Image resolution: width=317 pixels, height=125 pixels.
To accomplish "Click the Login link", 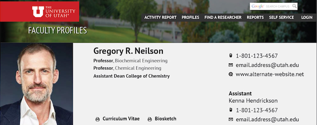I will 307,17.
